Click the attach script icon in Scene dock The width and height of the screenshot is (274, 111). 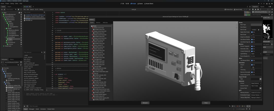18,9
